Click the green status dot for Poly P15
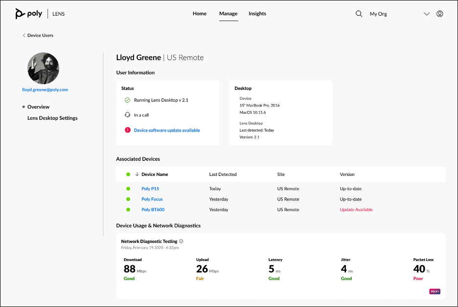Image resolution: width=458 pixels, height=307 pixels. coord(128,189)
